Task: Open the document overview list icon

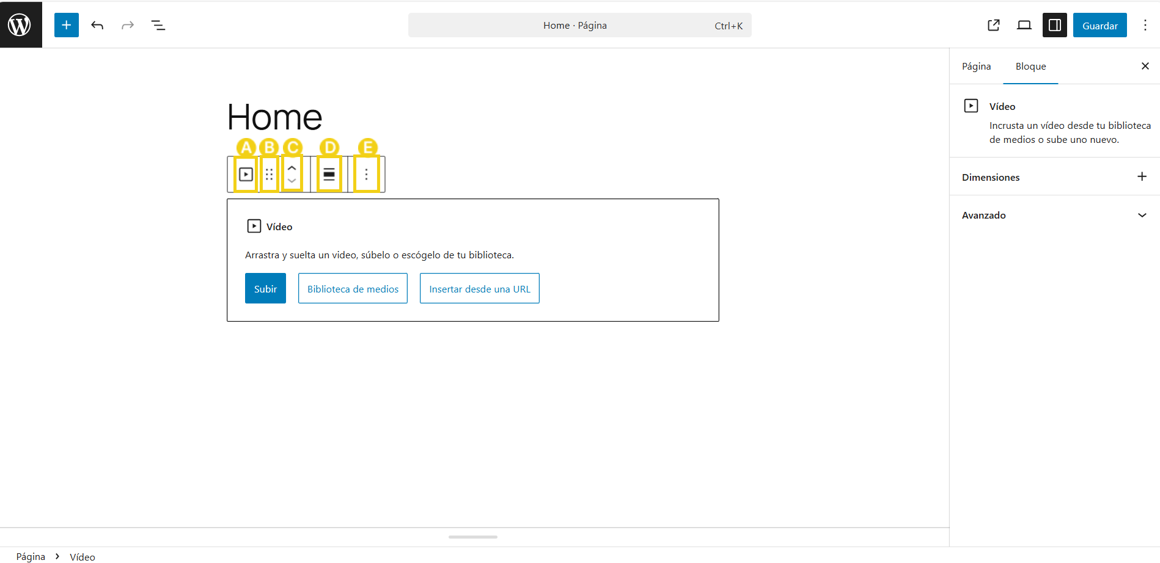Action: coord(158,25)
